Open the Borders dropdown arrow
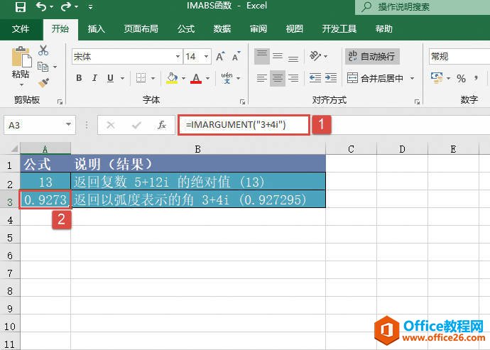This screenshot has height=350, width=490. [153, 78]
